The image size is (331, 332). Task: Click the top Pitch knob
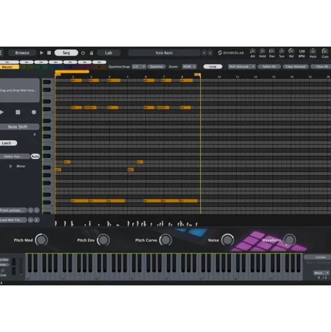pos(313,52)
